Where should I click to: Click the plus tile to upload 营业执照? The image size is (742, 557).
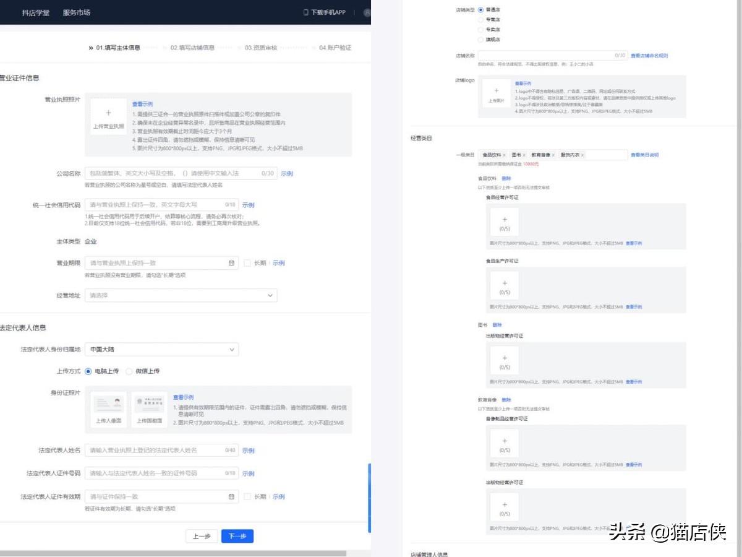tap(108, 118)
